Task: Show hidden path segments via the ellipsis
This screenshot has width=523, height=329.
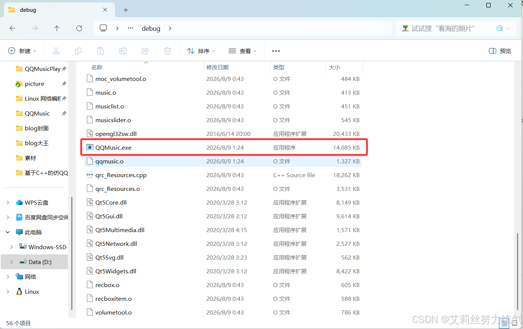Action: pyautogui.click(x=131, y=28)
